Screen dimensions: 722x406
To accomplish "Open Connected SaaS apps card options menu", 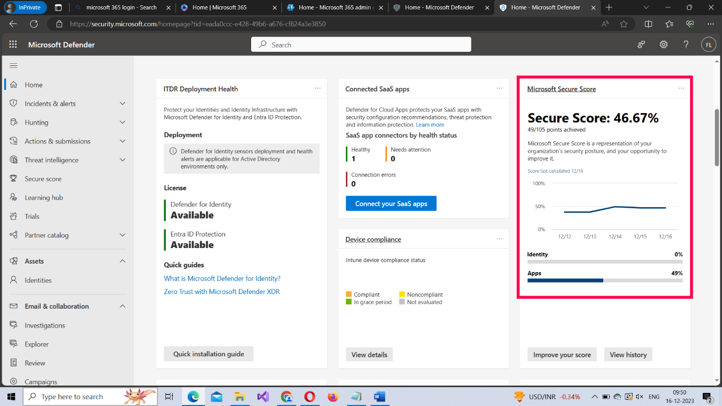I will click(x=500, y=88).
